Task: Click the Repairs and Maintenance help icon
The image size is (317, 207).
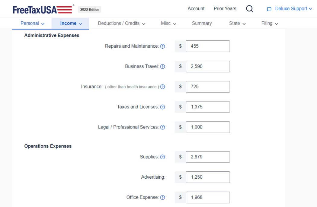Action: (x=162, y=46)
